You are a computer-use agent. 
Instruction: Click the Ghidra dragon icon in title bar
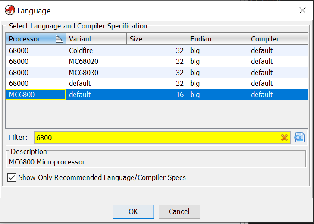click(9, 10)
